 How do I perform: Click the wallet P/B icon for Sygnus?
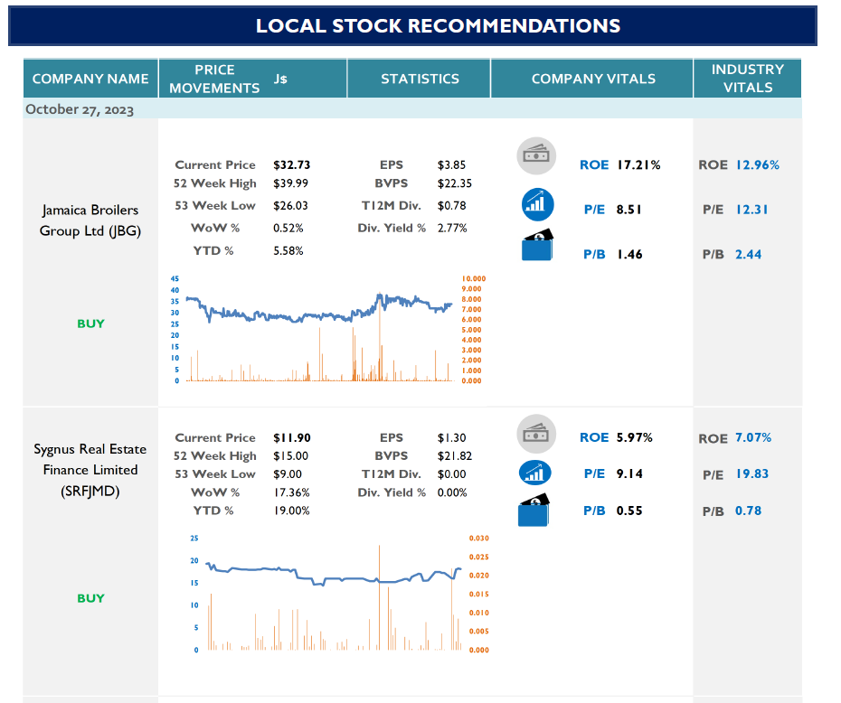tap(534, 511)
